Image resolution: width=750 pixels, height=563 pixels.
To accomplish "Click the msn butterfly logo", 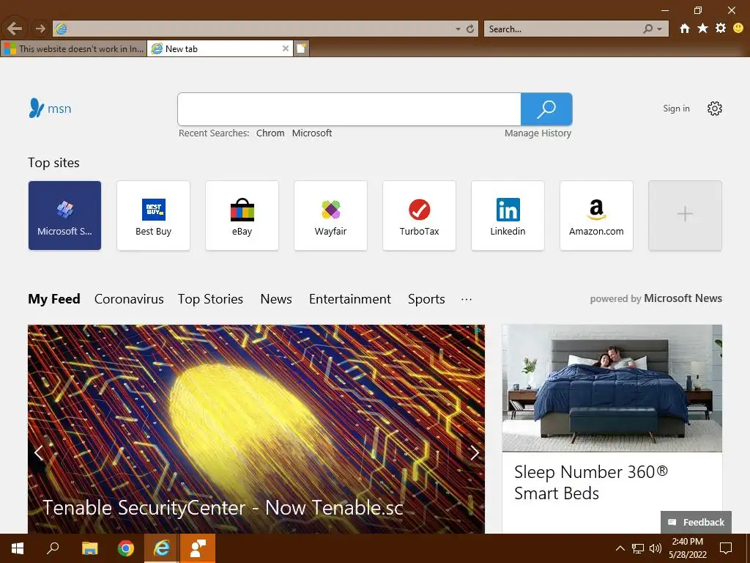I will pyautogui.click(x=50, y=108).
